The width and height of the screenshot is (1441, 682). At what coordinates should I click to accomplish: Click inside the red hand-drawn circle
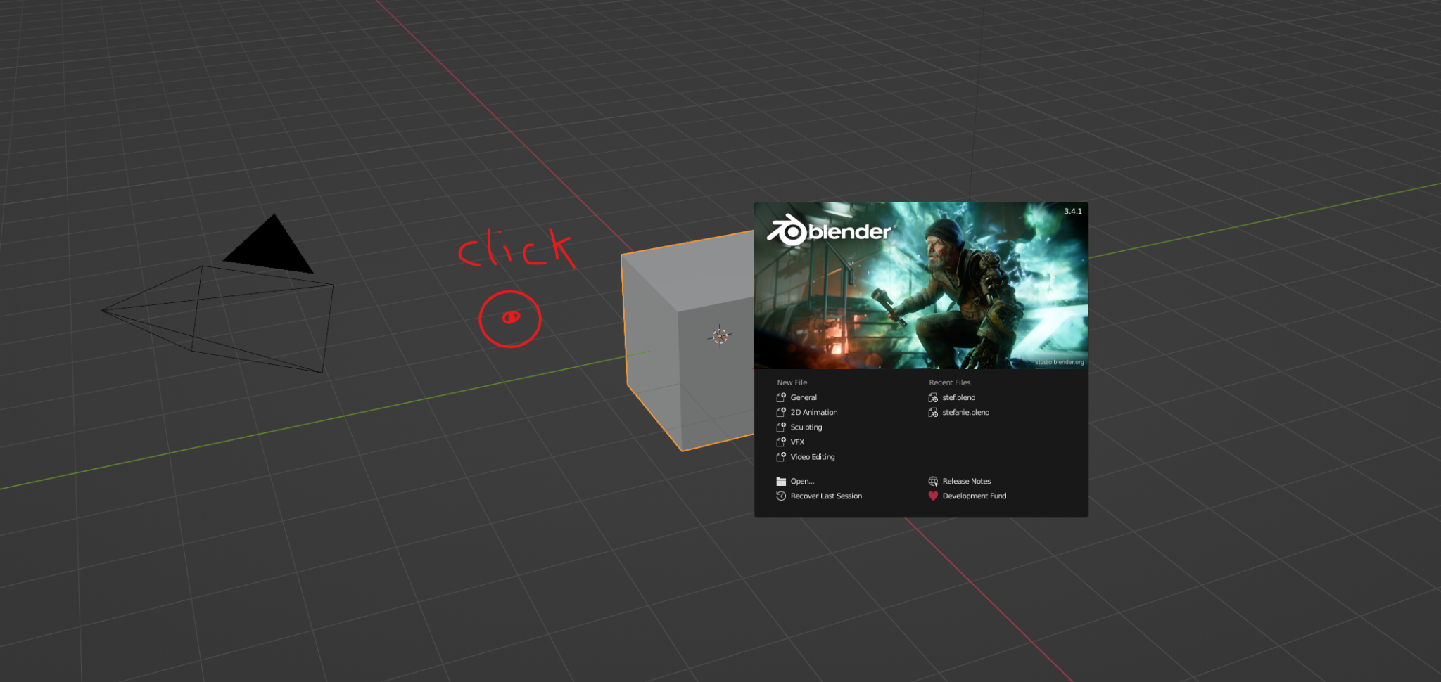tap(510, 319)
